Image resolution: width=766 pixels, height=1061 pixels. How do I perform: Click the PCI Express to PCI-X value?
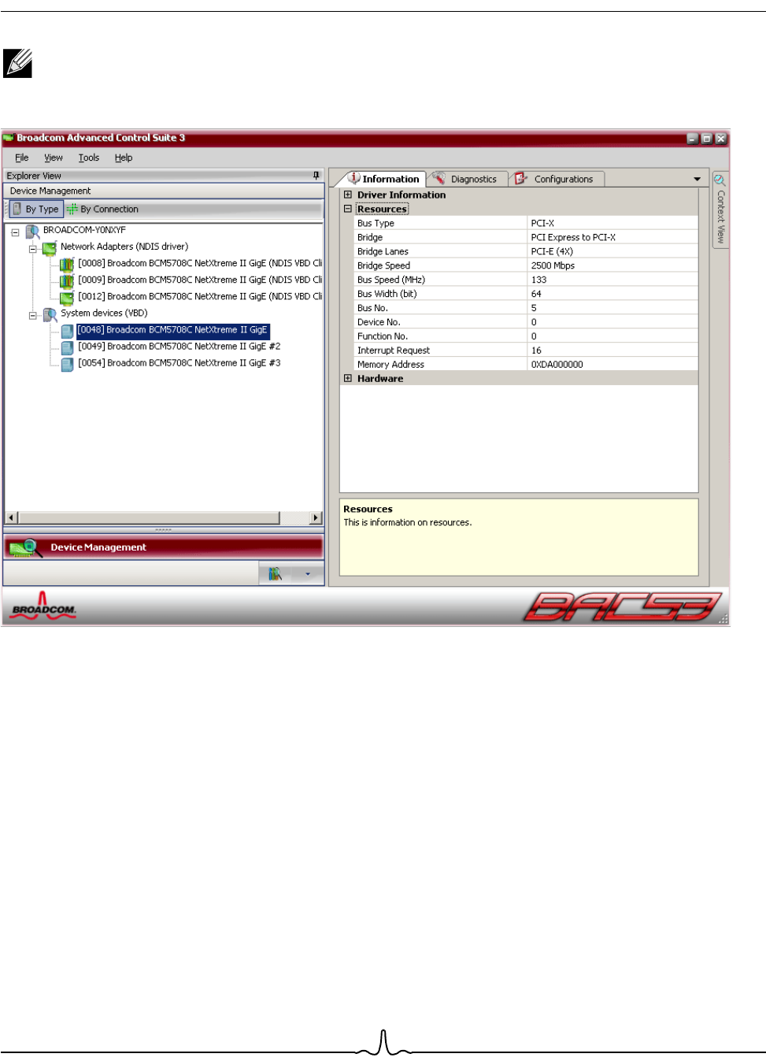click(x=573, y=237)
